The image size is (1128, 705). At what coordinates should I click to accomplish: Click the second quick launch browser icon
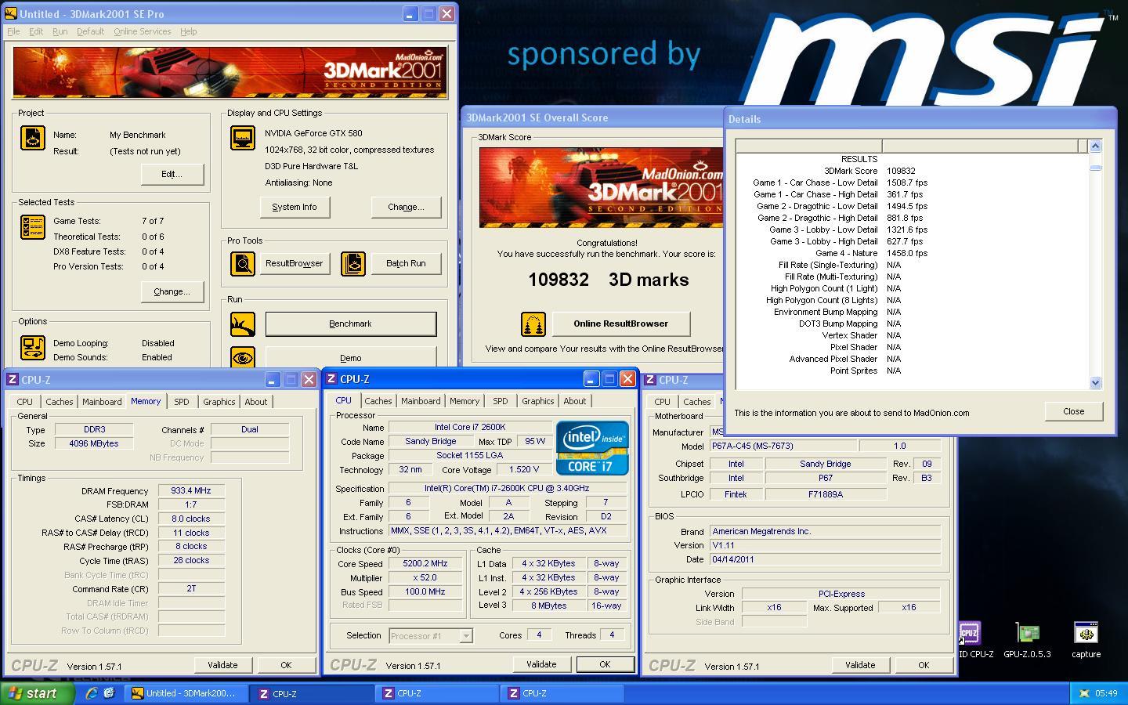pos(109,693)
